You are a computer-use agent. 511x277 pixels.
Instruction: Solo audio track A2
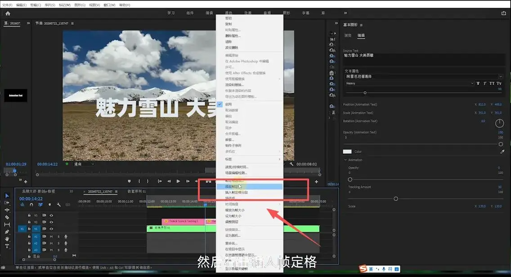coord(58,243)
